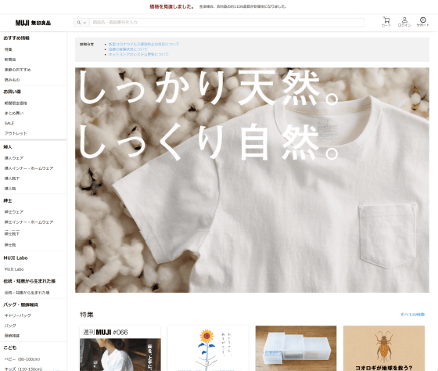Click the 特集 section title
438x371 pixels.
(87, 315)
